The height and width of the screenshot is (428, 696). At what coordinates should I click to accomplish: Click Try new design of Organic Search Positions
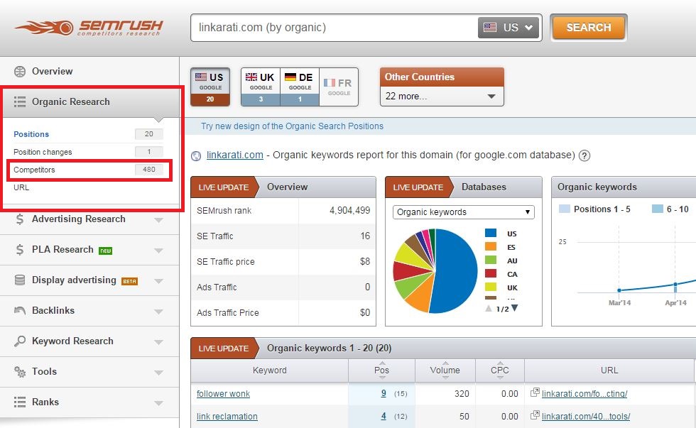(x=292, y=126)
